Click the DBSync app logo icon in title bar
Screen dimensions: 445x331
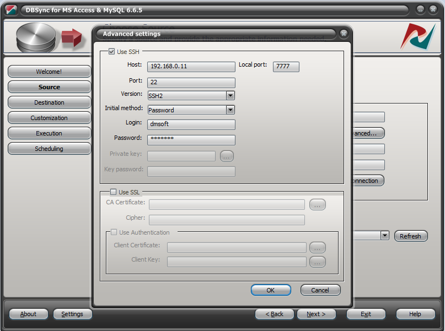tap(12, 10)
